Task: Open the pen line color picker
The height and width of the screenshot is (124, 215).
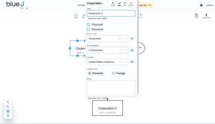Action: (119, 4)
